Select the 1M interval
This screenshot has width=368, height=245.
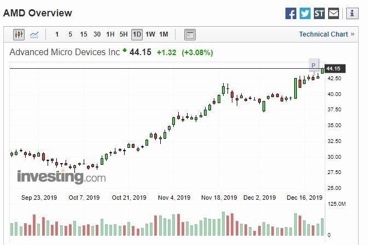[x=164, y=34]
